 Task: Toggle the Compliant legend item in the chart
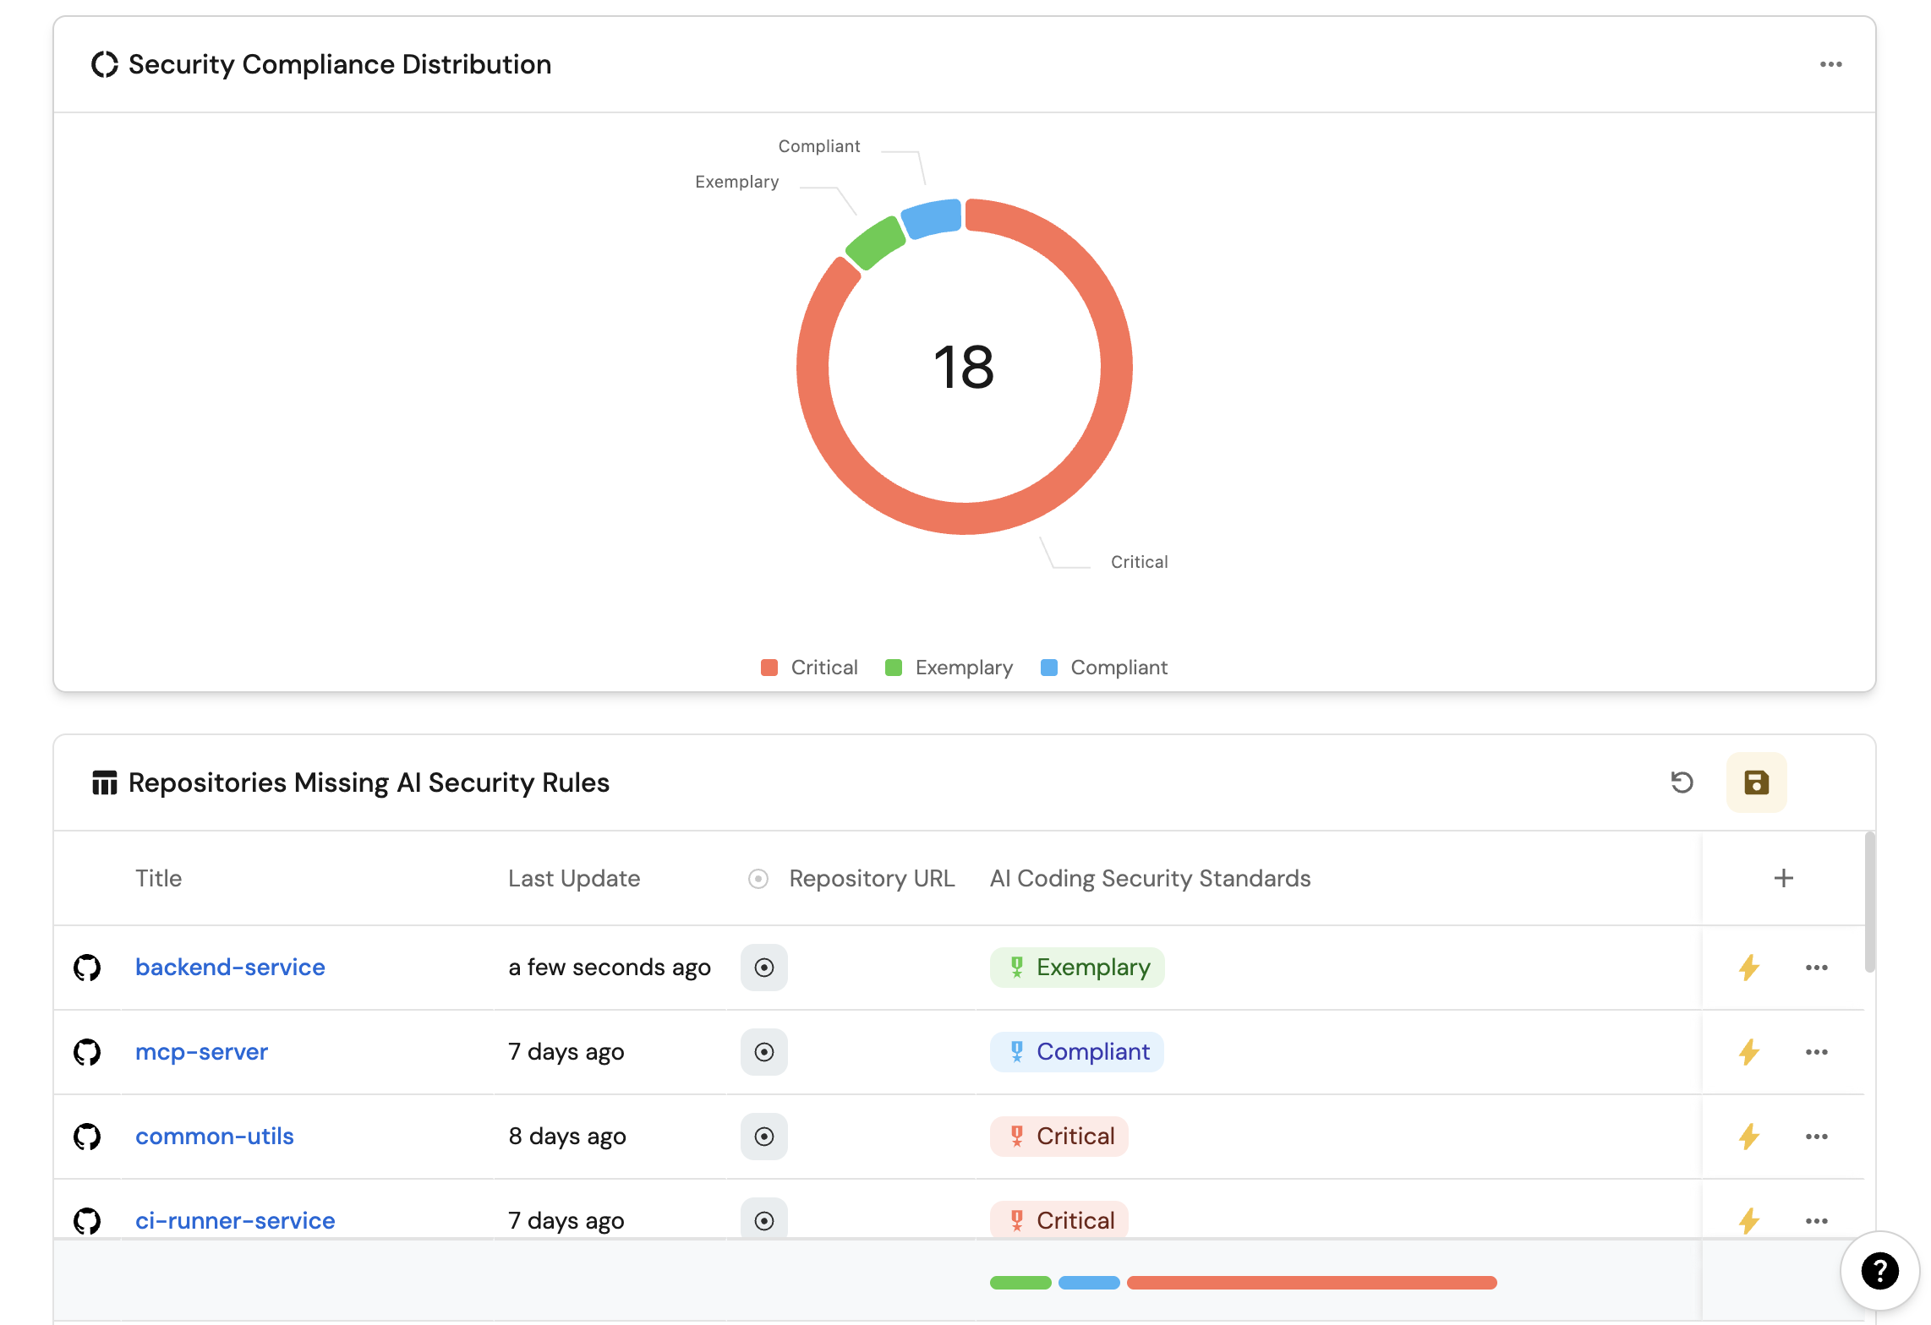click(1104, 668)
